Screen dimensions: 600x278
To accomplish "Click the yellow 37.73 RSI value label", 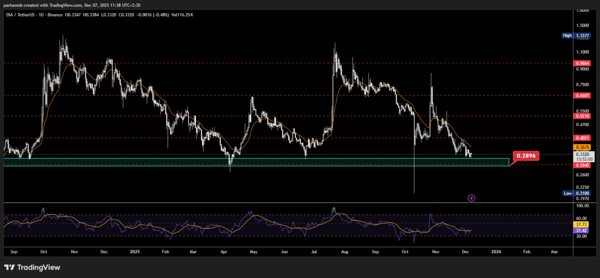I will tap(582, 225).
